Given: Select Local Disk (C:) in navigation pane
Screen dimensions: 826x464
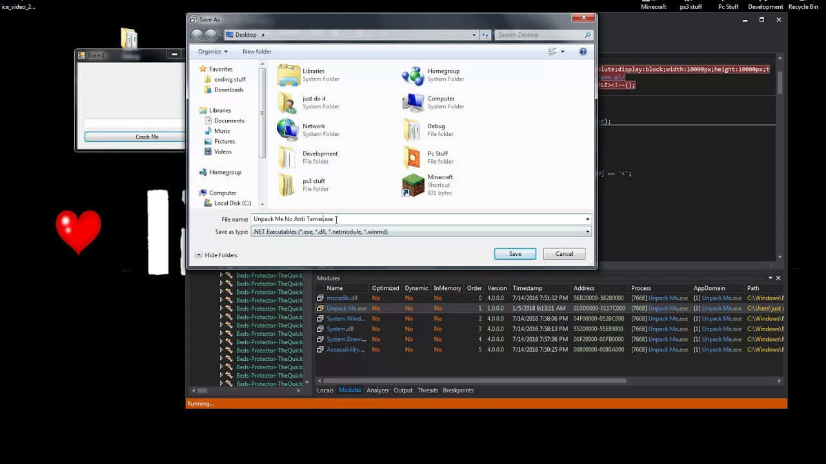Looking at the screenshot, I should (x=232, y=203).
